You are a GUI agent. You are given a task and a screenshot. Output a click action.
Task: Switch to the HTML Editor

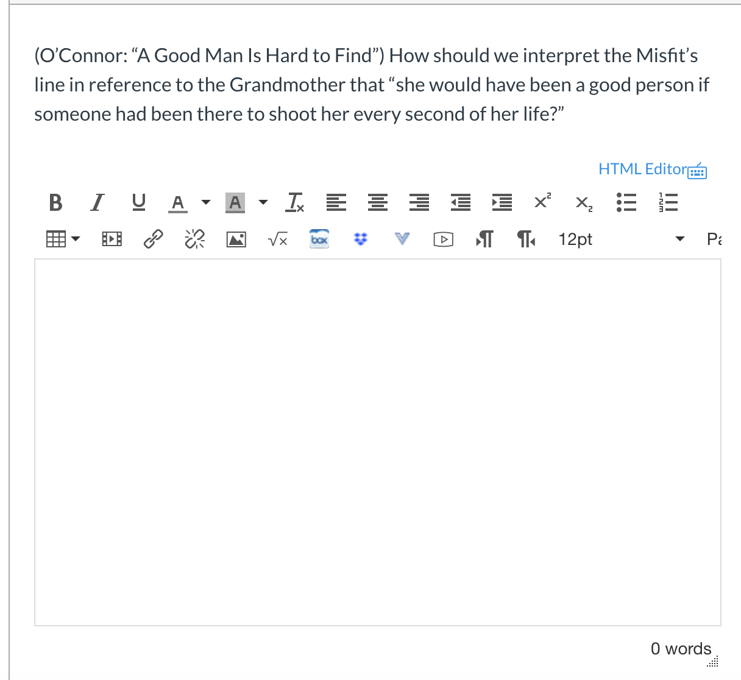651,169
